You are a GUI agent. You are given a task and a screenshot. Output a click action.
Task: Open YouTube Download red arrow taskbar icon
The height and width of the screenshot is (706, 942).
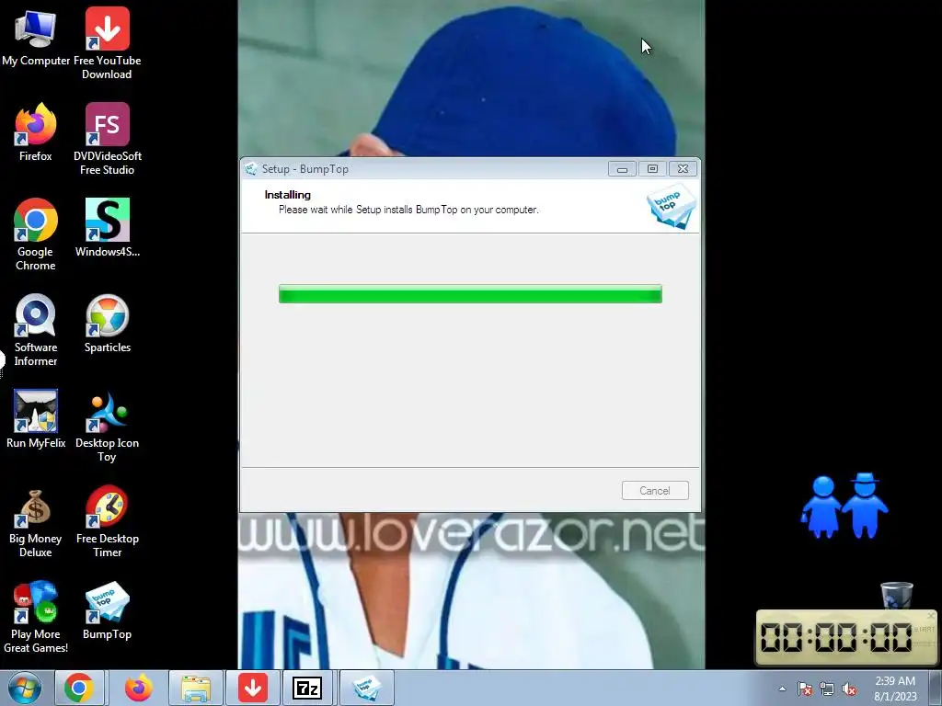click(x=253, y=688)
